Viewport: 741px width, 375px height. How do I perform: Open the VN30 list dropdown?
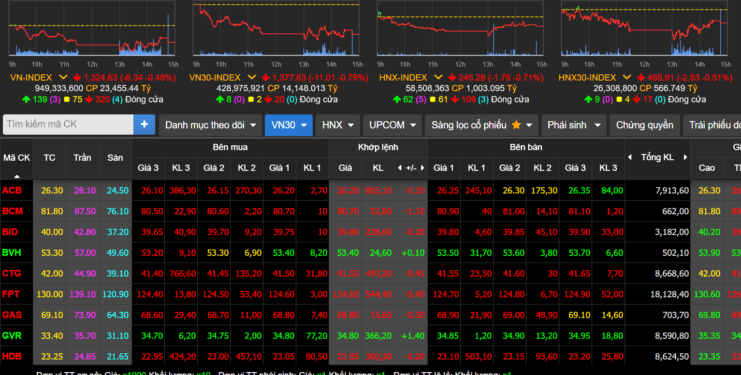(289, 125)
